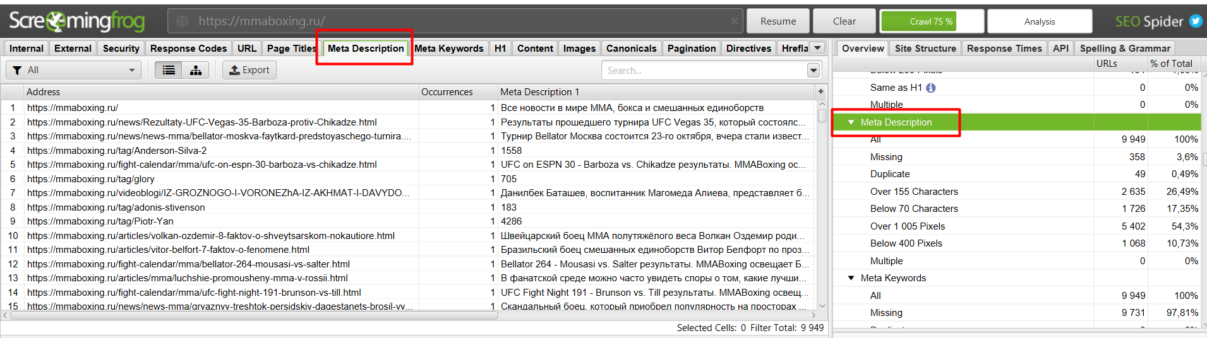Show more tabs via overflow arrow after Hreflang
Screen dimensions: 1207x338
817,48
